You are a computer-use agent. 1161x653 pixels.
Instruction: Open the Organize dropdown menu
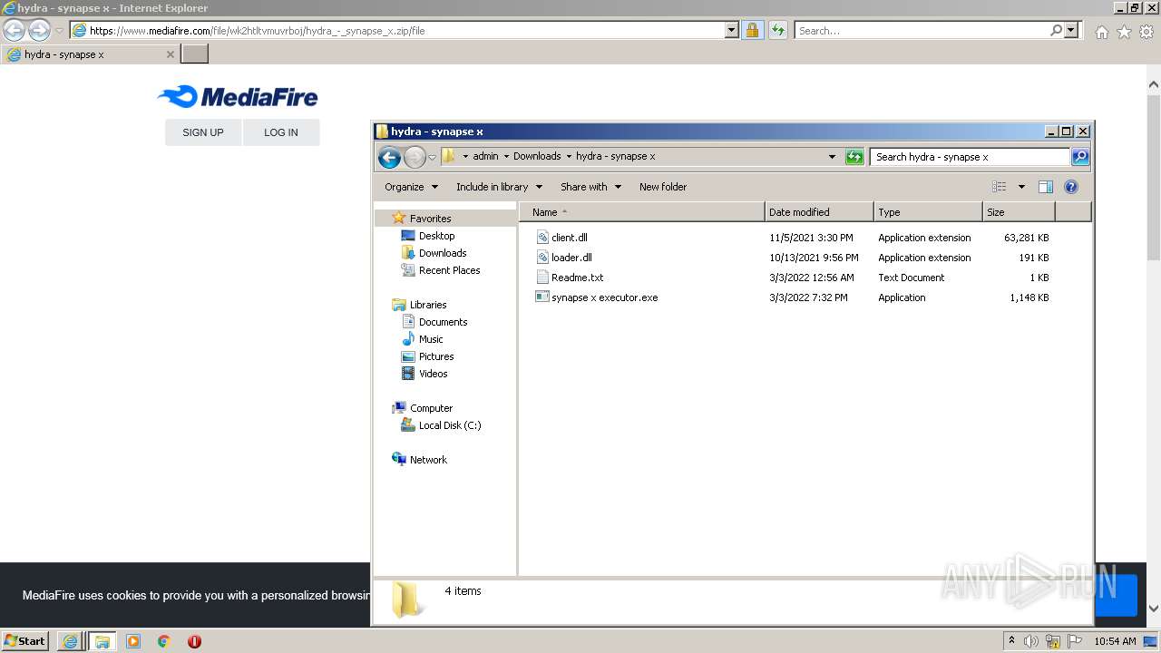(x=411, y=187)
